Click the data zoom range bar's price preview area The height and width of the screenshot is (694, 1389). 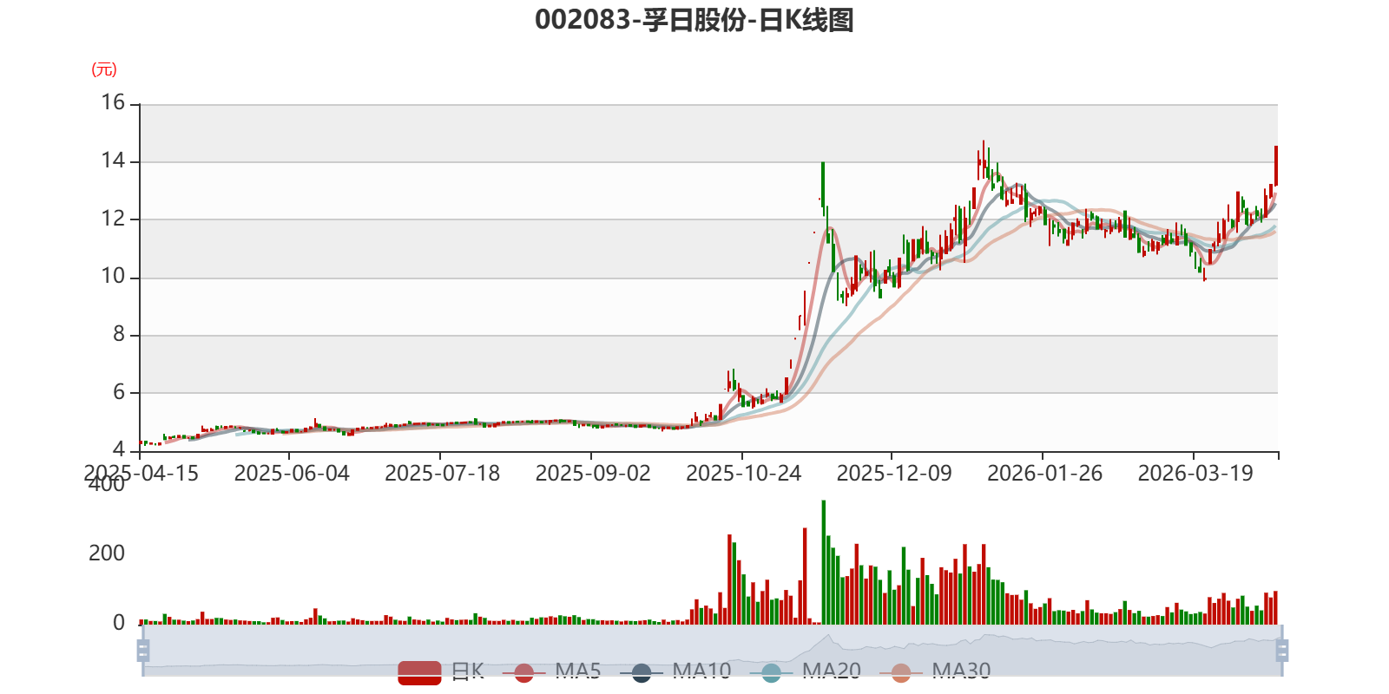[x=712, y=650]
